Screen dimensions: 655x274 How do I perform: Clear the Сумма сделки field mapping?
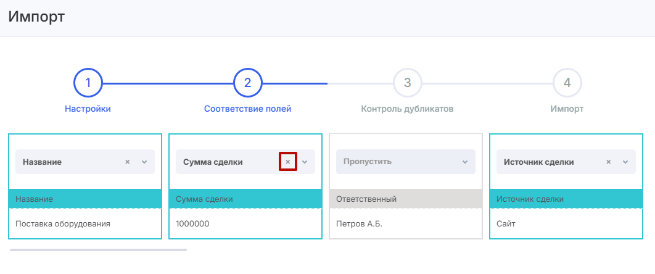[287, 162]
